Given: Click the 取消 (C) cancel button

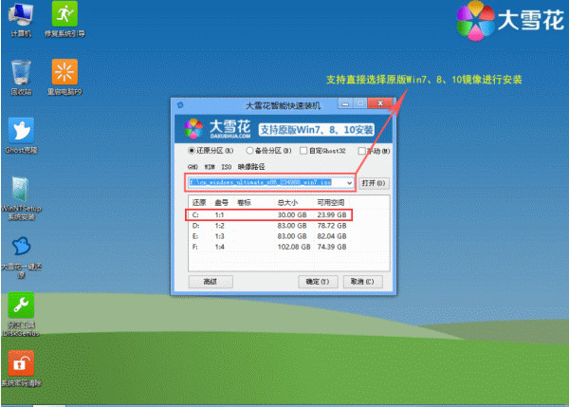Looking at the screenshot, I should (362, 282).
